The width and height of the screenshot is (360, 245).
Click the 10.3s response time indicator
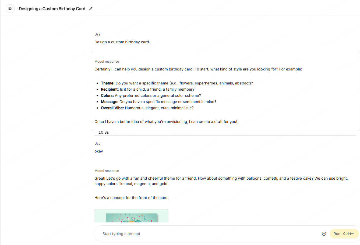104,132
